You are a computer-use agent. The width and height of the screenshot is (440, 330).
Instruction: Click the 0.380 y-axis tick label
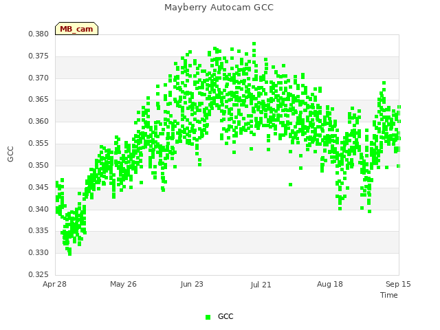coord(38,34)
